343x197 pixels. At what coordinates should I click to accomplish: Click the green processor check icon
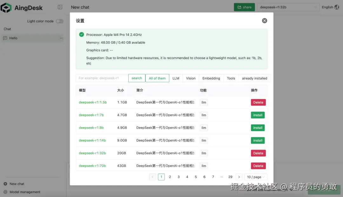point(81,34)
